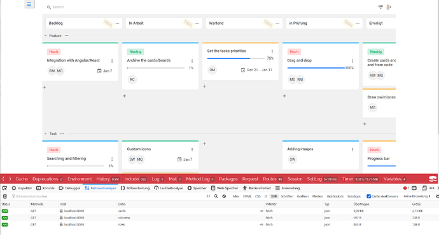Switch to the Debugger devtools tab
Viewport: 439px width, 235px height.
[69, 188]
